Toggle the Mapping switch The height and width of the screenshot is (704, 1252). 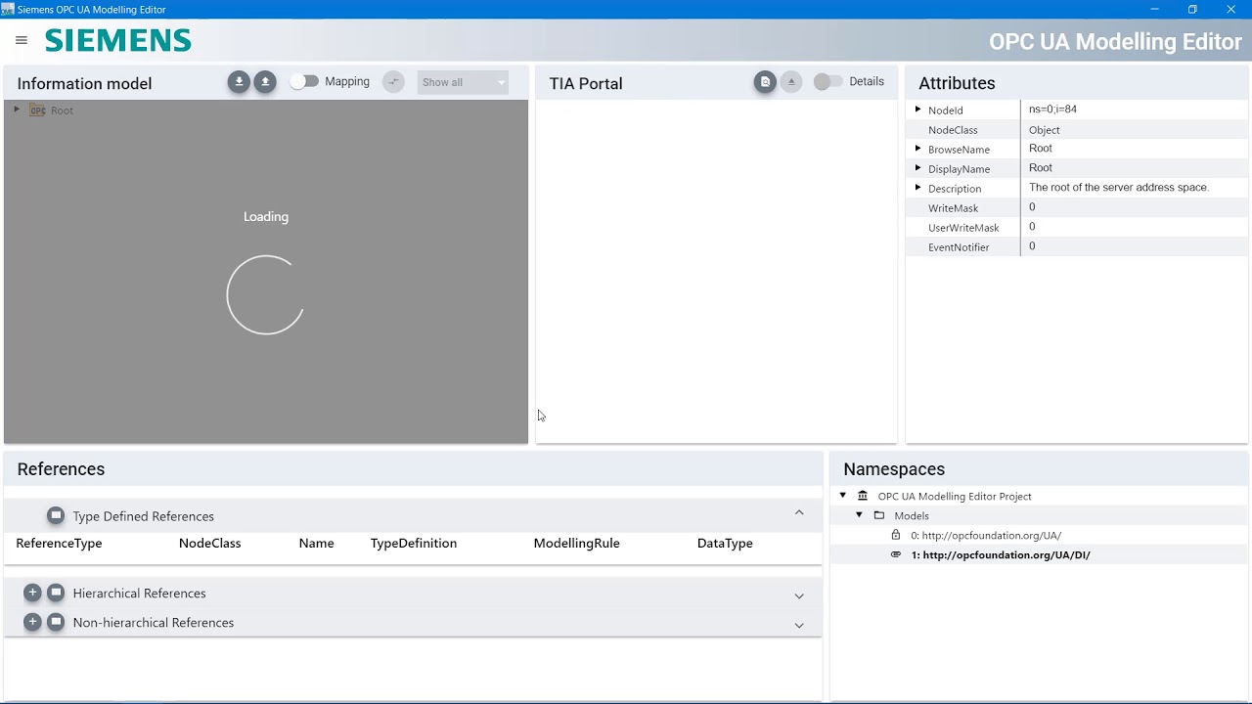coord(304,81)
